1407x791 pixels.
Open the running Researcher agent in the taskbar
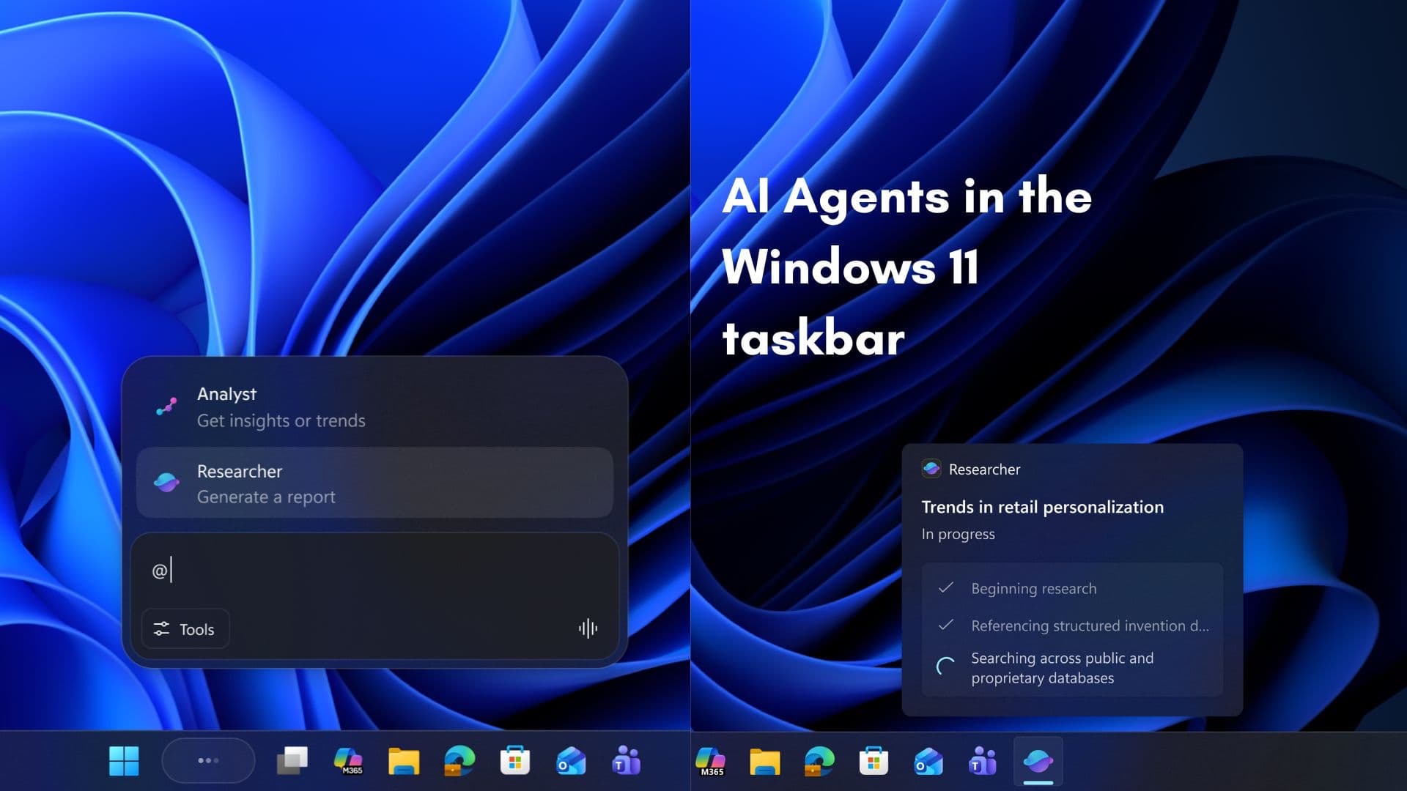point(1038,761)
